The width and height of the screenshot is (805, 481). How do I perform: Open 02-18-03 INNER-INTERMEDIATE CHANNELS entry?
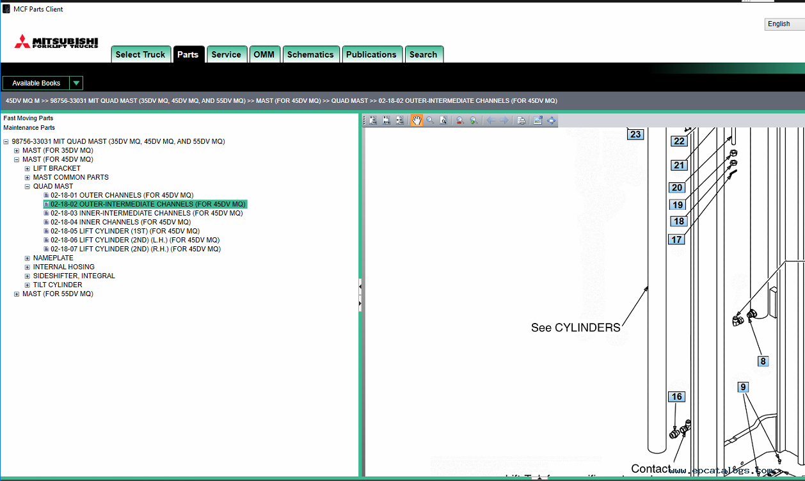pos(147,213)
